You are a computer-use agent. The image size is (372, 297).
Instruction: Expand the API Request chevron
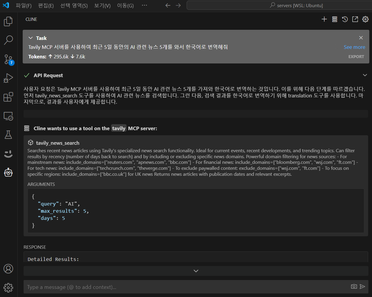coord(365,75)
